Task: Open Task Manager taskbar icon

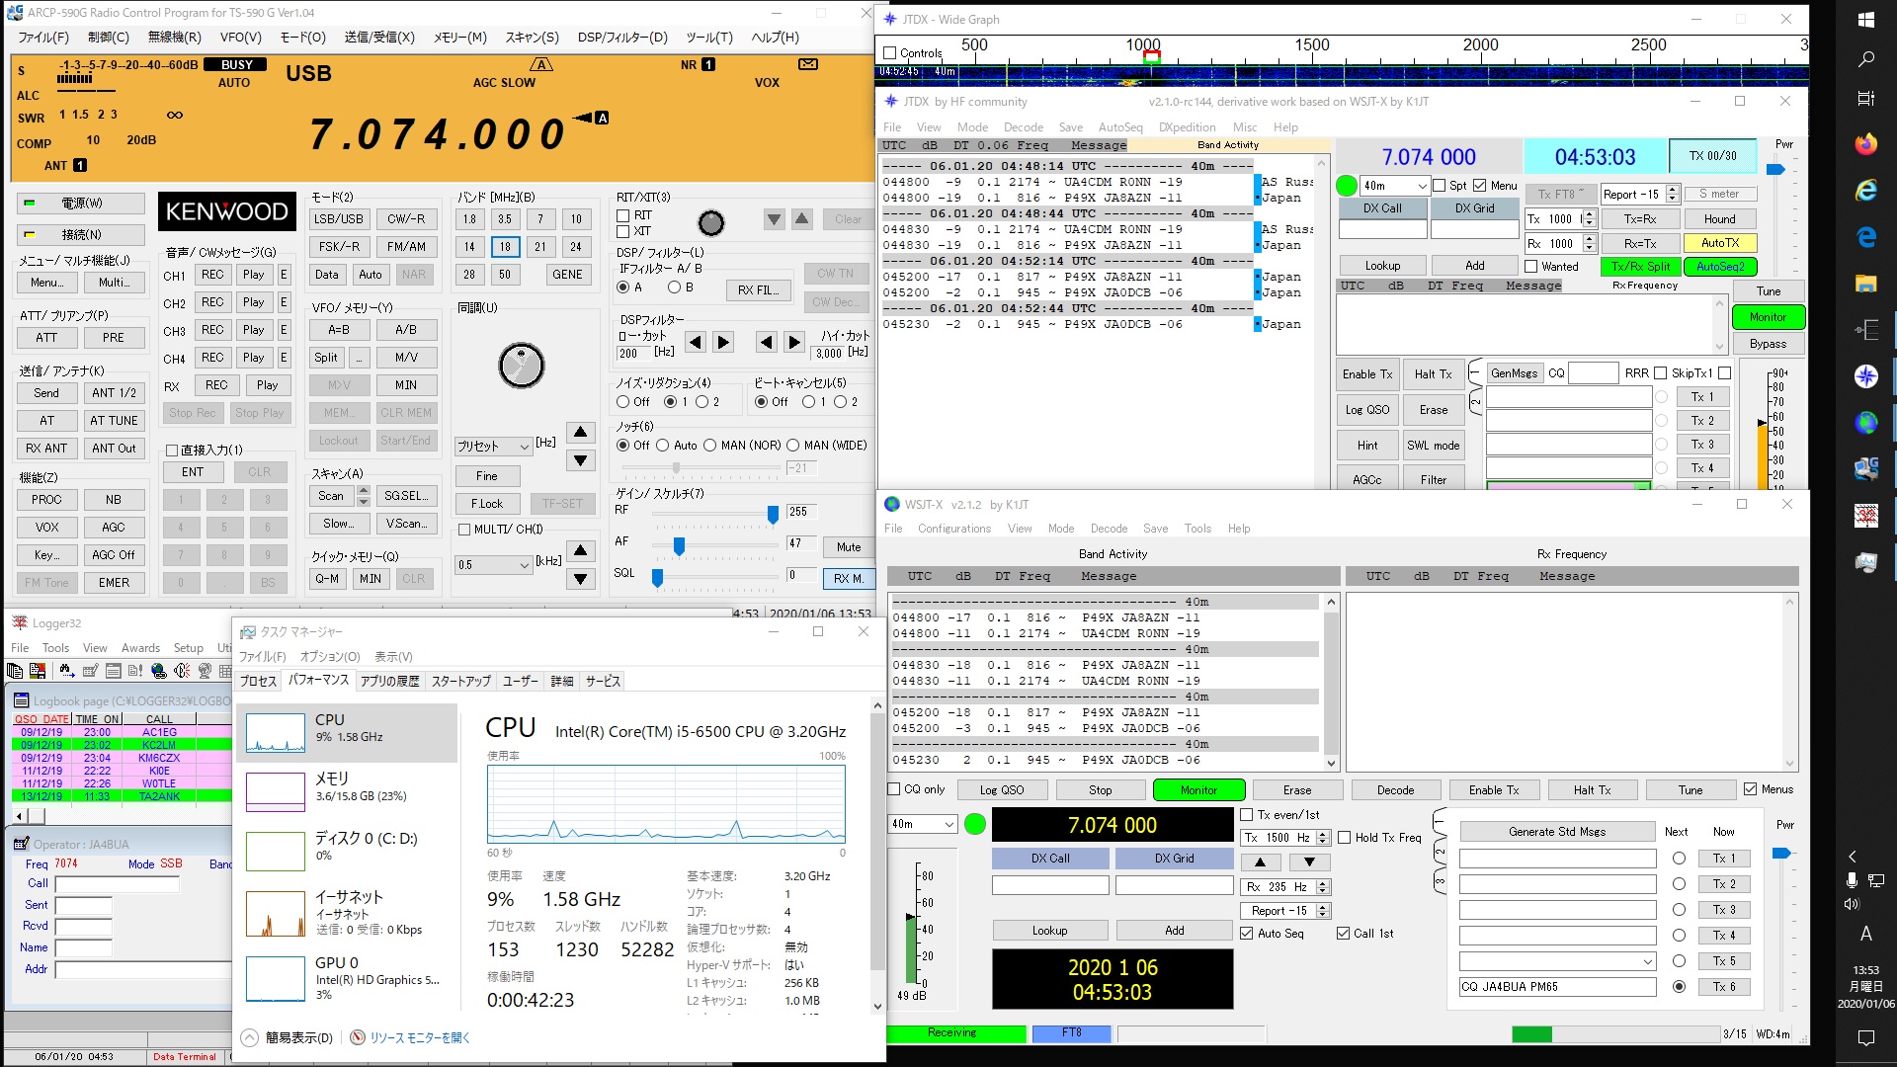Action: [1865, 562]
